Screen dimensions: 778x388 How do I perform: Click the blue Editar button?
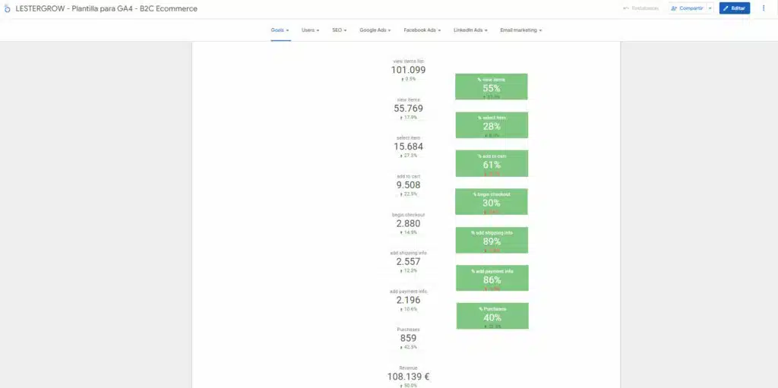(x=735, y=8)
